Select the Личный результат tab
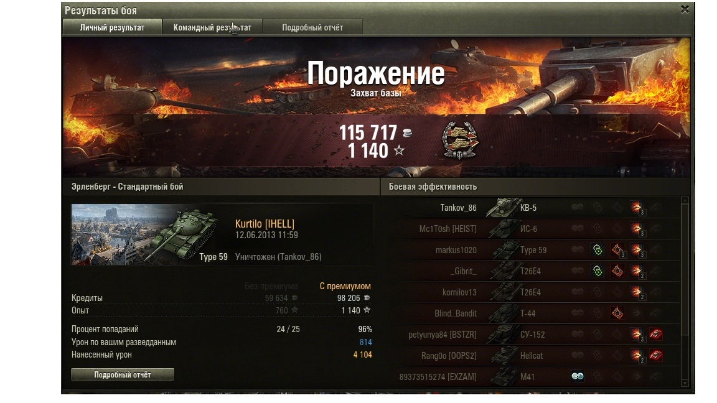The image size is (717, 403). (x=112, y=27)
